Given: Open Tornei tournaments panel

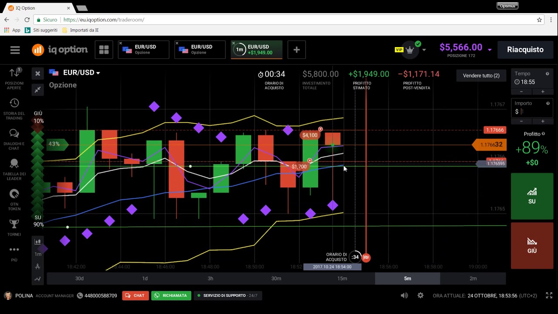Looking at the screenshot, I should click(14, 228).
